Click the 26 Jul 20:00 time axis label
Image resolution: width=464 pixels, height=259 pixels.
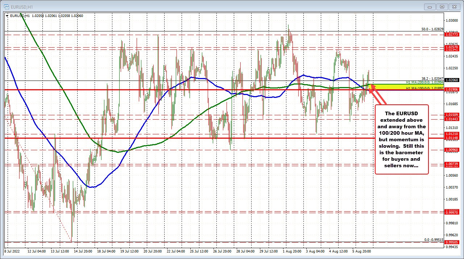pyautogui.click(x=222, y=251)
